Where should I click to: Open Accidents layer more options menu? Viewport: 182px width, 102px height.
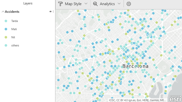tap(53, 12)
